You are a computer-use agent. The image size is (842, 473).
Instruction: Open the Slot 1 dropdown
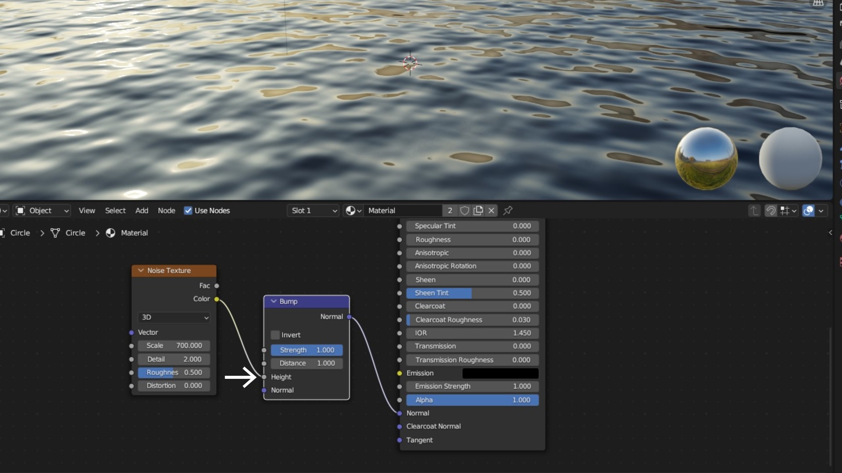pos(314,211)
